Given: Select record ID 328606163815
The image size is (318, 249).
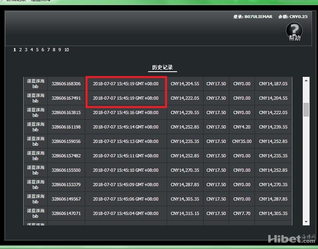Looking at the screenshot, I should [66, 112].
